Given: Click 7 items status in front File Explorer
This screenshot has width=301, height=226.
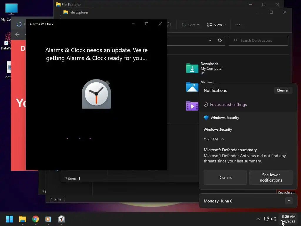Looking at the screenshot, I should coord(71,179).
